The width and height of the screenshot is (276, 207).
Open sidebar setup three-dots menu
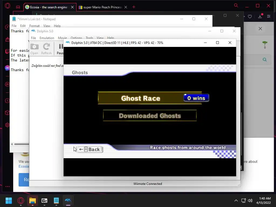(7, 187)
